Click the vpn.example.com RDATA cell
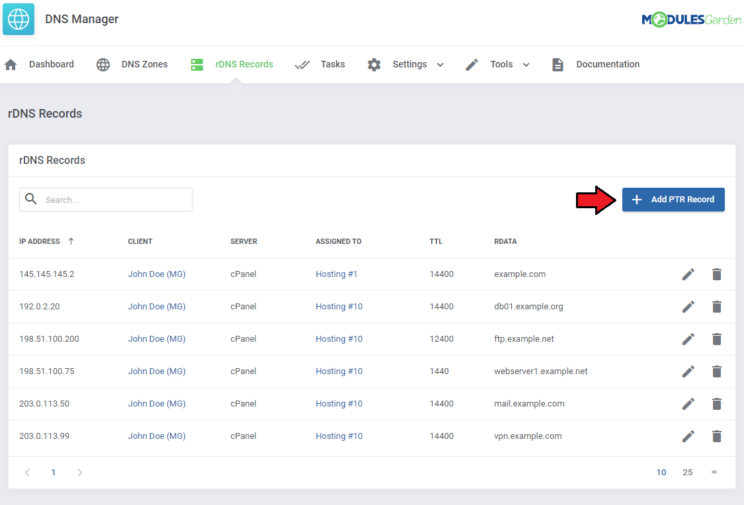 click(528, 436)
